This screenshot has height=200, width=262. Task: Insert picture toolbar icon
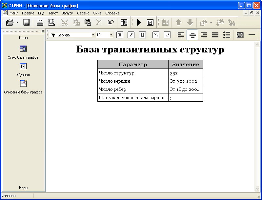[240, 35]
